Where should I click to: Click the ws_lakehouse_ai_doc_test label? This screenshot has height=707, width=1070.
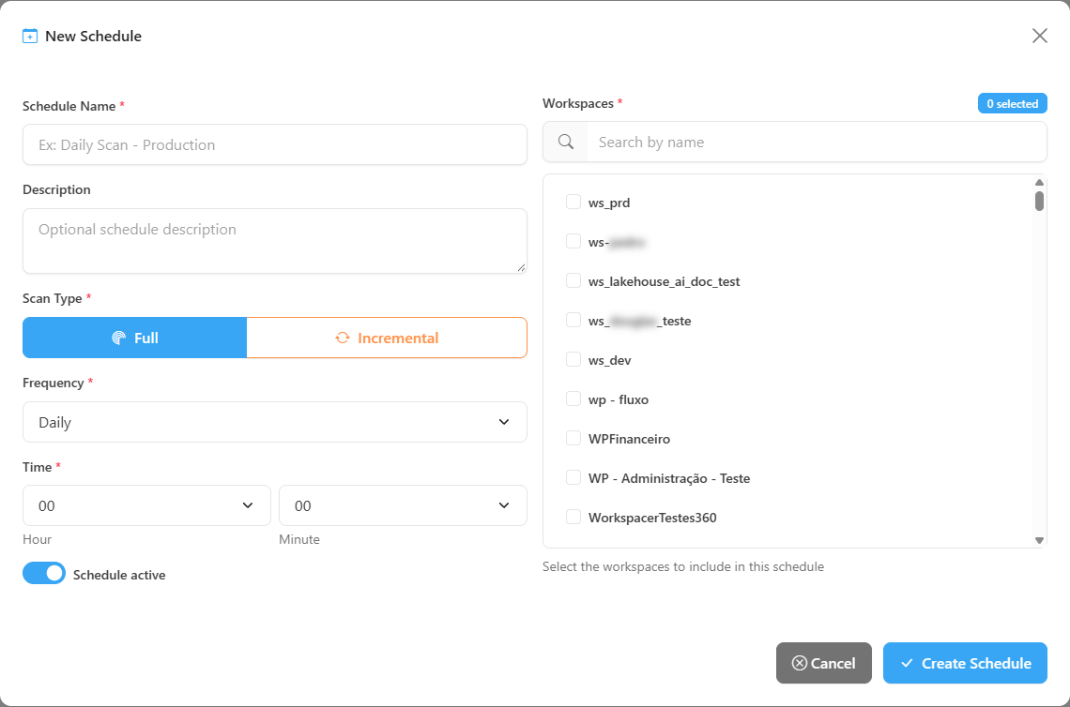point(664,281)
